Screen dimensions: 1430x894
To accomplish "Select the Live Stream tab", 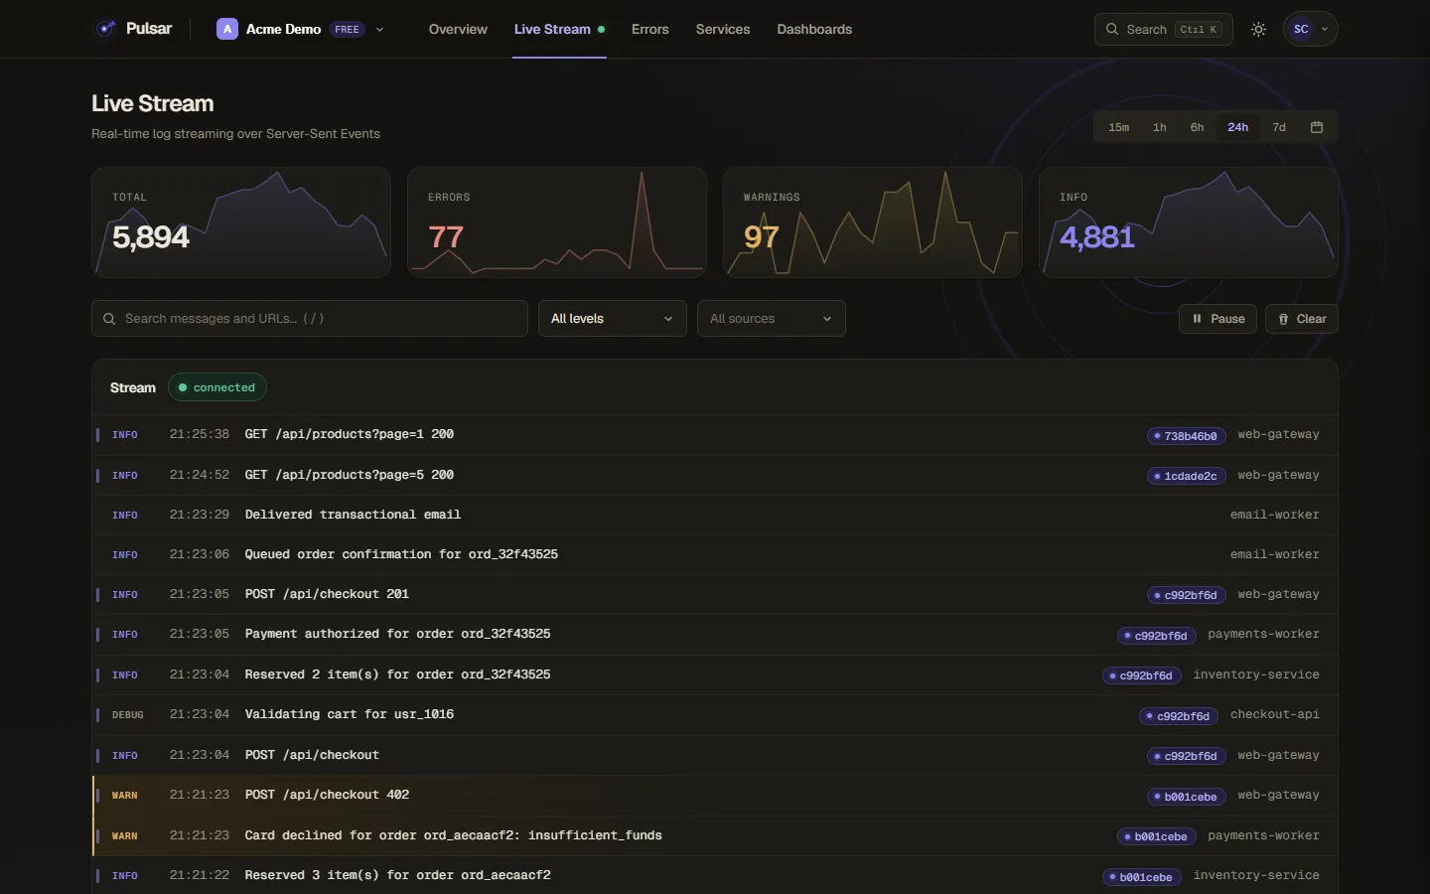I will [x=559, y=29].
